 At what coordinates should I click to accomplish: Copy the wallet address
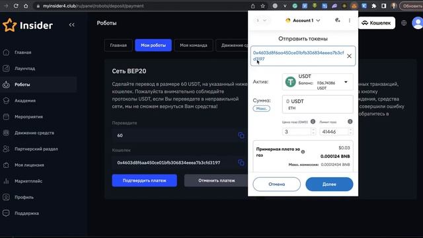[241, 163]
